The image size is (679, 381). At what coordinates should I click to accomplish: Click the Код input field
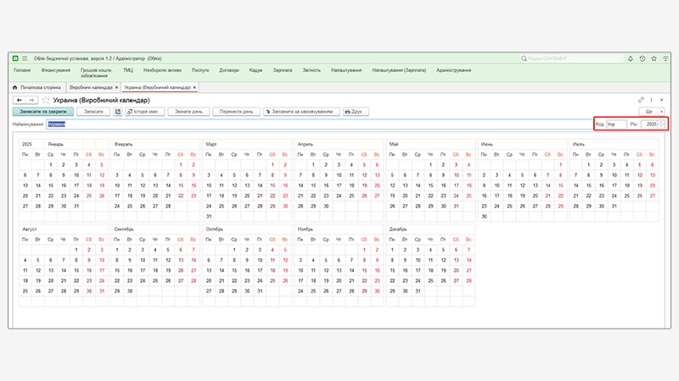(615, 124)
